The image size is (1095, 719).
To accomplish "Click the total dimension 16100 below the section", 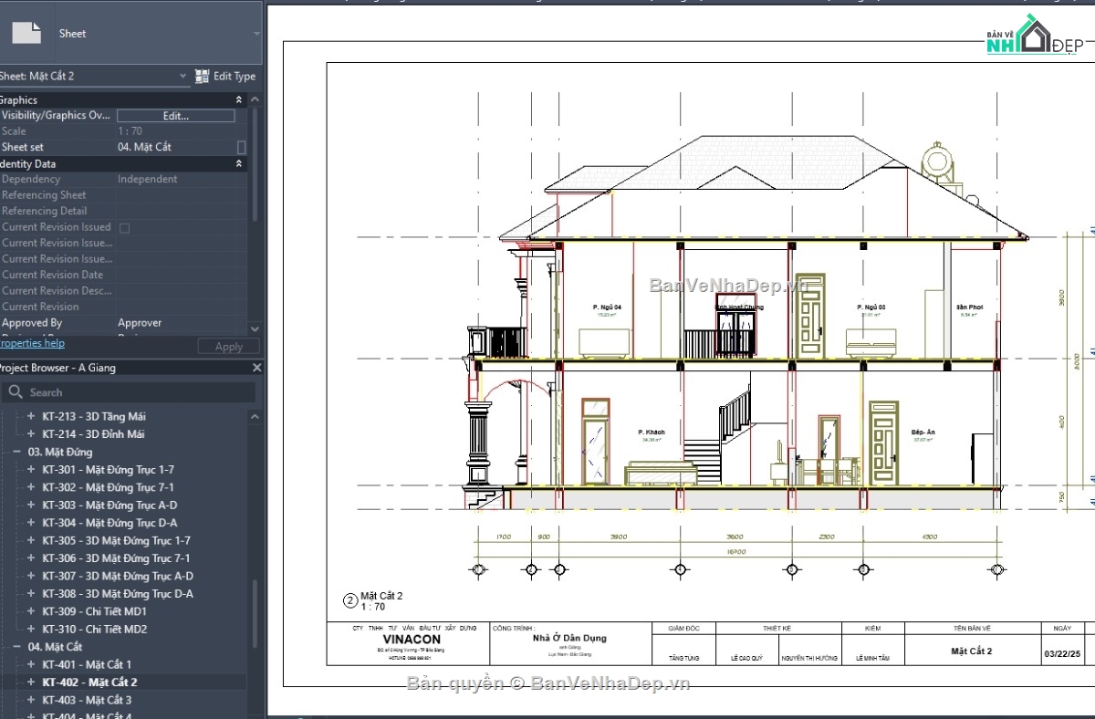I will pyautogui.click(x=735, y=552).
